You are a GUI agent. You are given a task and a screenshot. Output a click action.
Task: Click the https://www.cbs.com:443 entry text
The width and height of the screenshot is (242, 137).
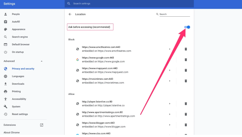tap(96, 133)
